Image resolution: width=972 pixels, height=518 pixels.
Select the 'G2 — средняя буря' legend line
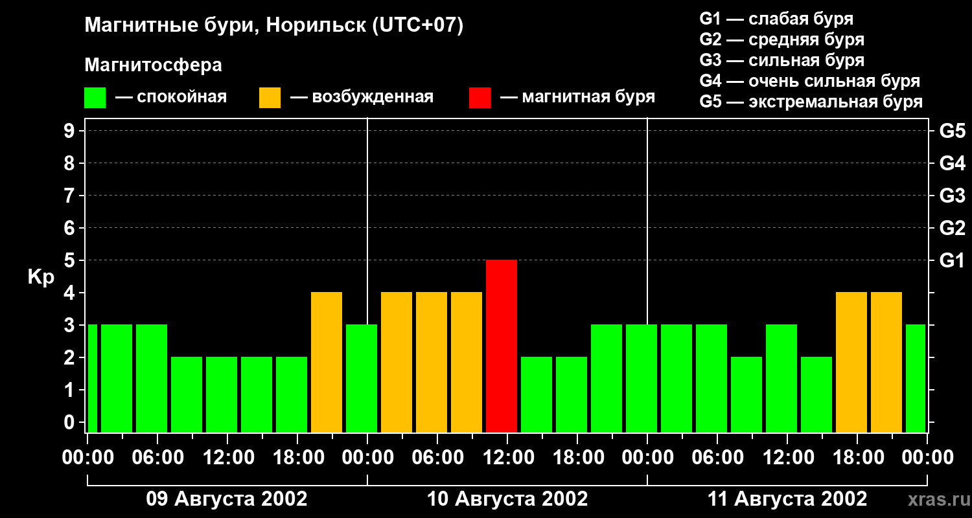(x=782, y=39)
